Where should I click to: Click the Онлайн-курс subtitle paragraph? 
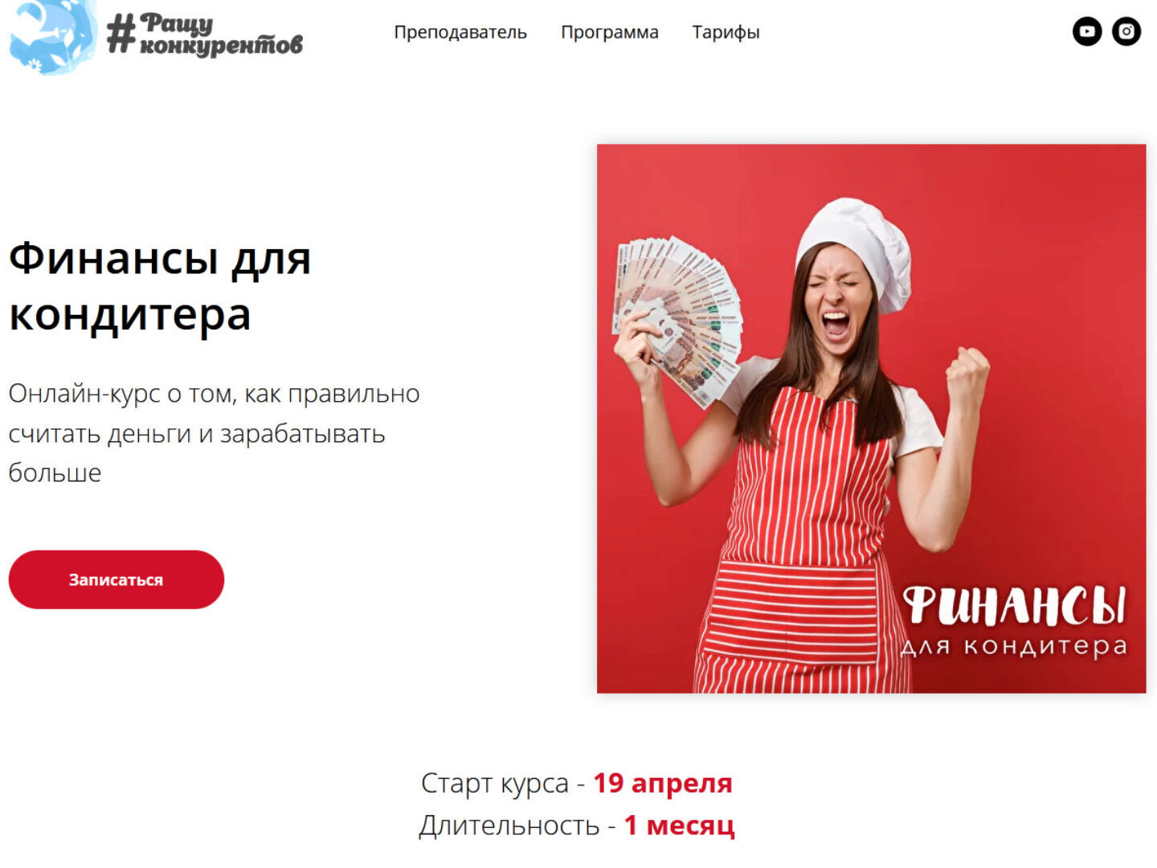215,433
